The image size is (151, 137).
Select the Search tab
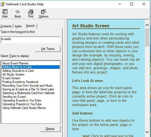[31, 26]
